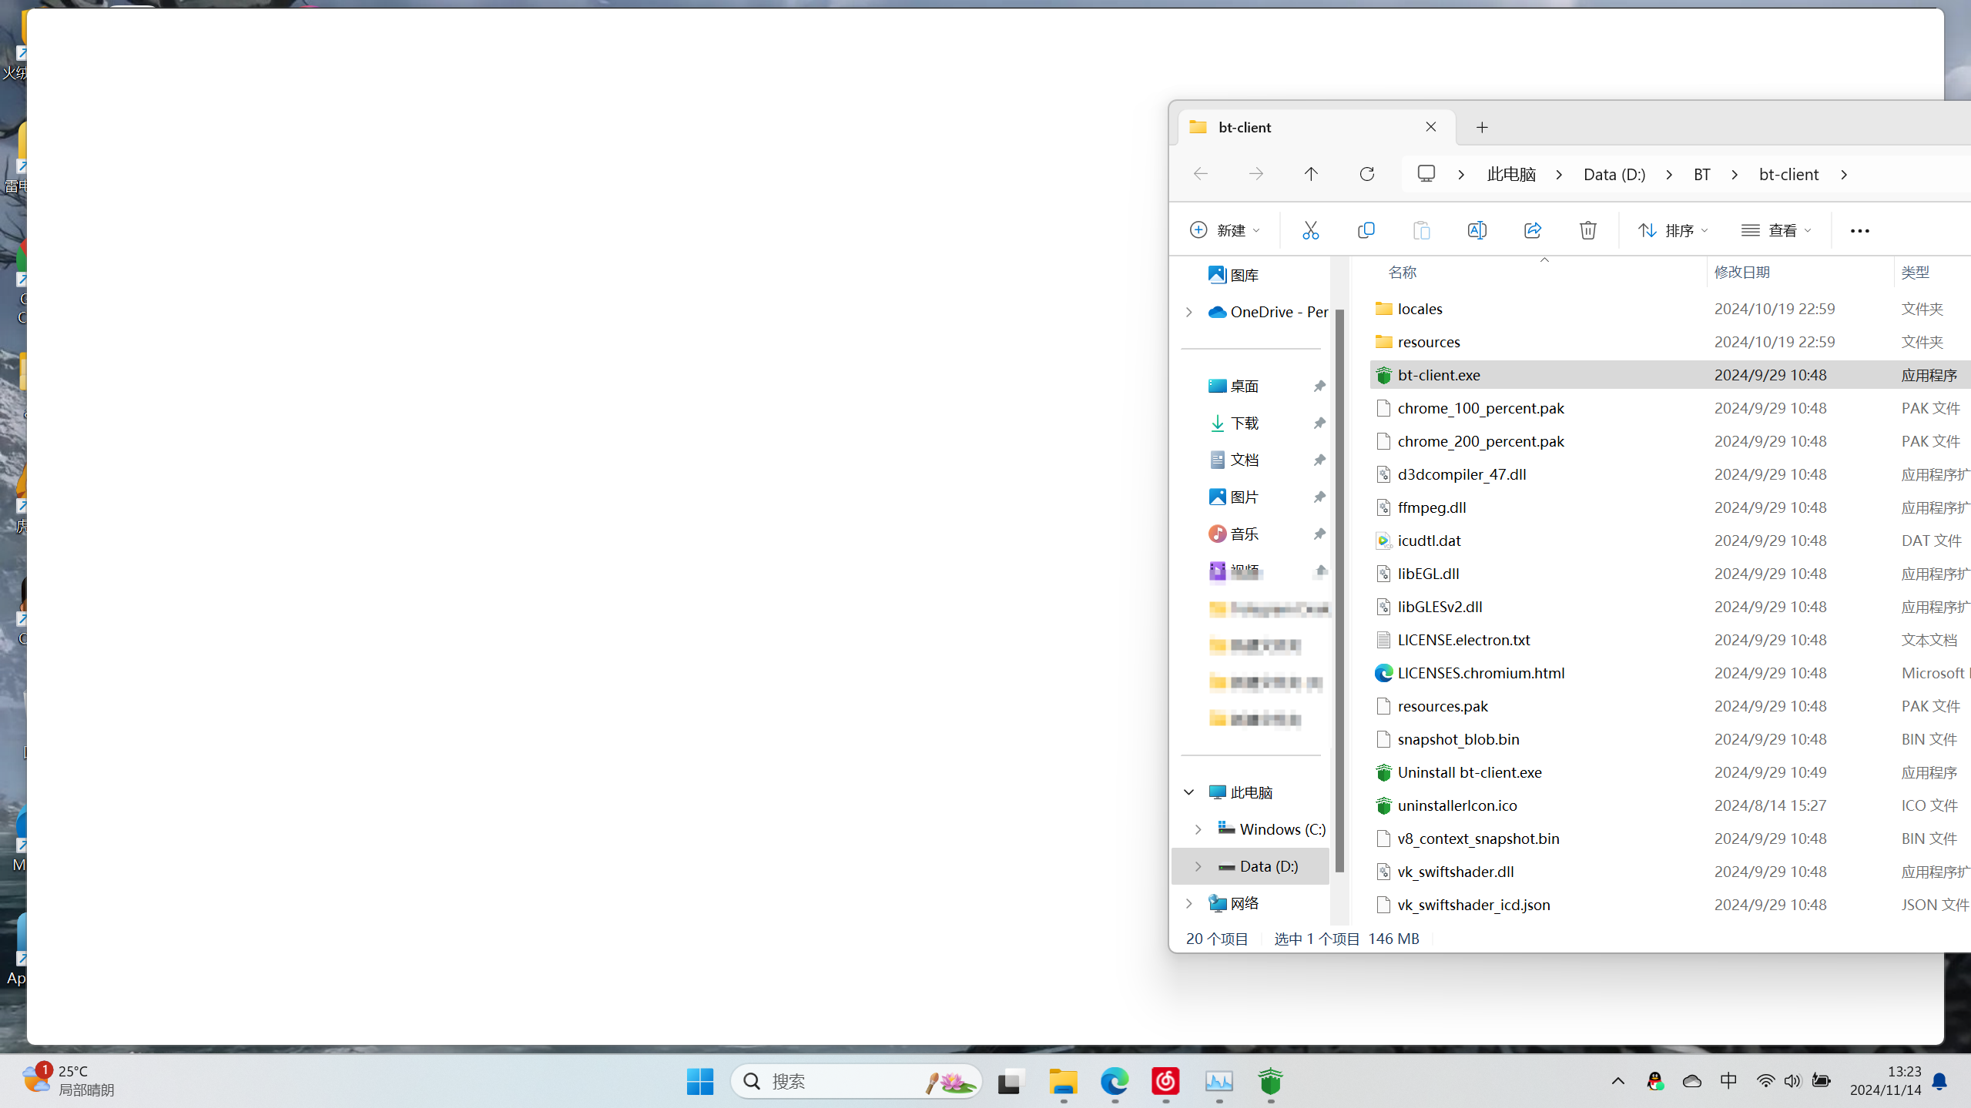Click the taskbar 搜索 search box
The height and width of the screenshot is (1108, 1971).
click(x=855, y=1081)
